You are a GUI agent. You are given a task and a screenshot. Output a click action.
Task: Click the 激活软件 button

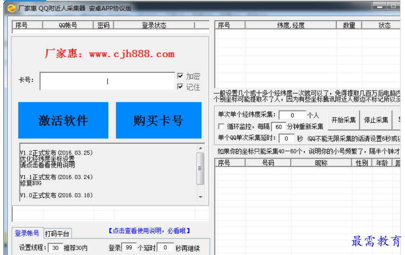coord(63,120)
